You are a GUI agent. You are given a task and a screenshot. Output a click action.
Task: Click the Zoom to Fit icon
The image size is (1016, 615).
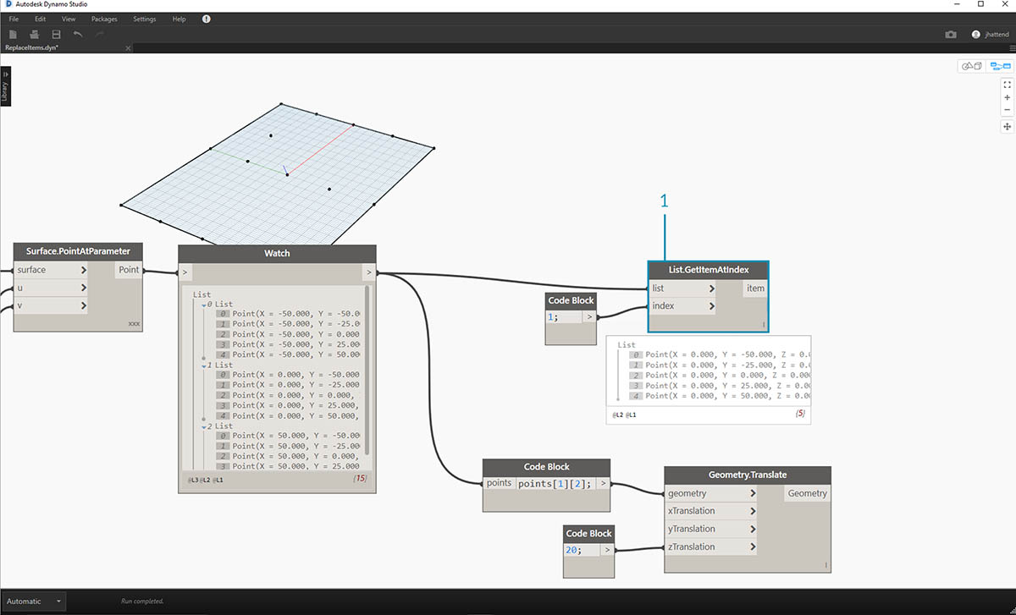pos(1008,85)
